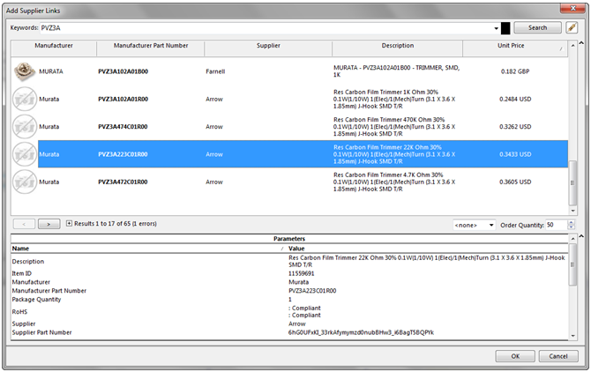Click the MURATA trimmer thumbnail for PVZ3A102A01B00

point(25,71)
